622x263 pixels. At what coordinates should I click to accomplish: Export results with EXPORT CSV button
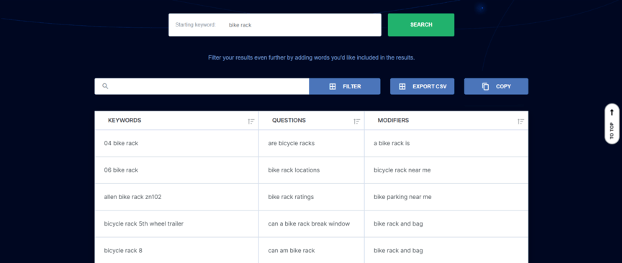coord(422,86)
